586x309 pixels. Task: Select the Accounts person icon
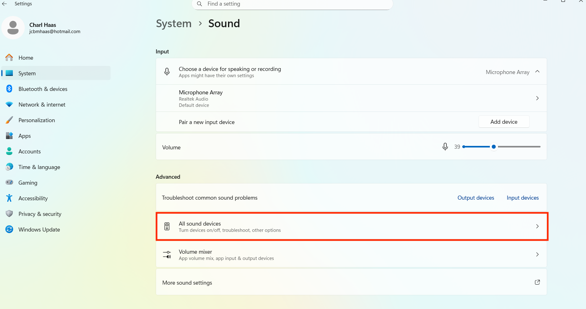point(9,151)
